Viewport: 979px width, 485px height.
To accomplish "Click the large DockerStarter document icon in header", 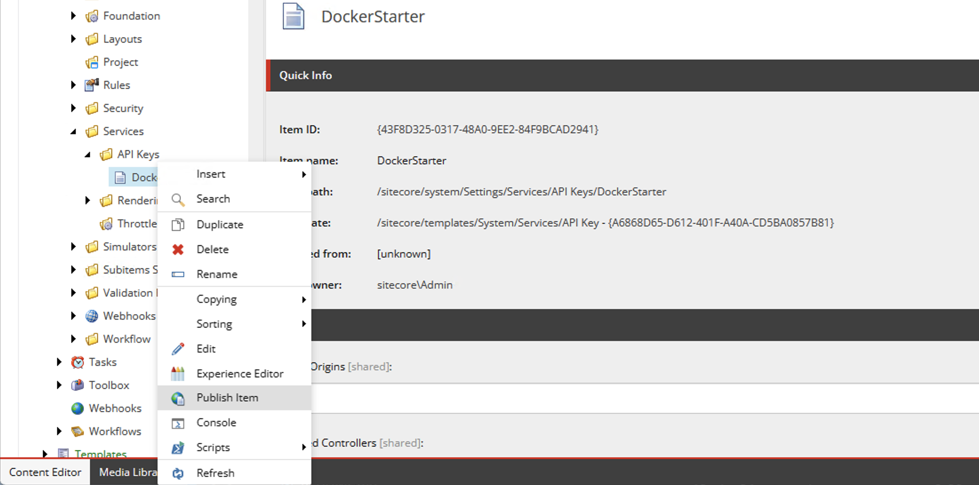I will coord(293,16).
